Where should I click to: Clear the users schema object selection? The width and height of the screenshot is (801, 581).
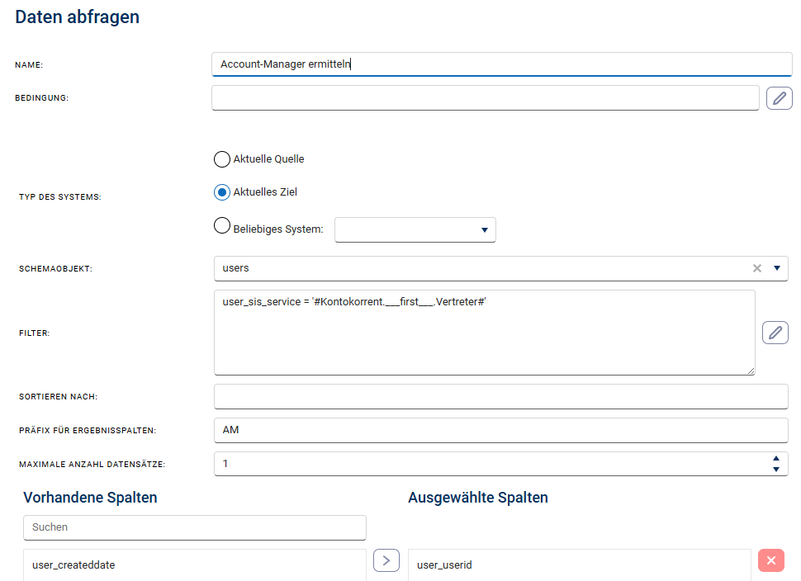756,268
